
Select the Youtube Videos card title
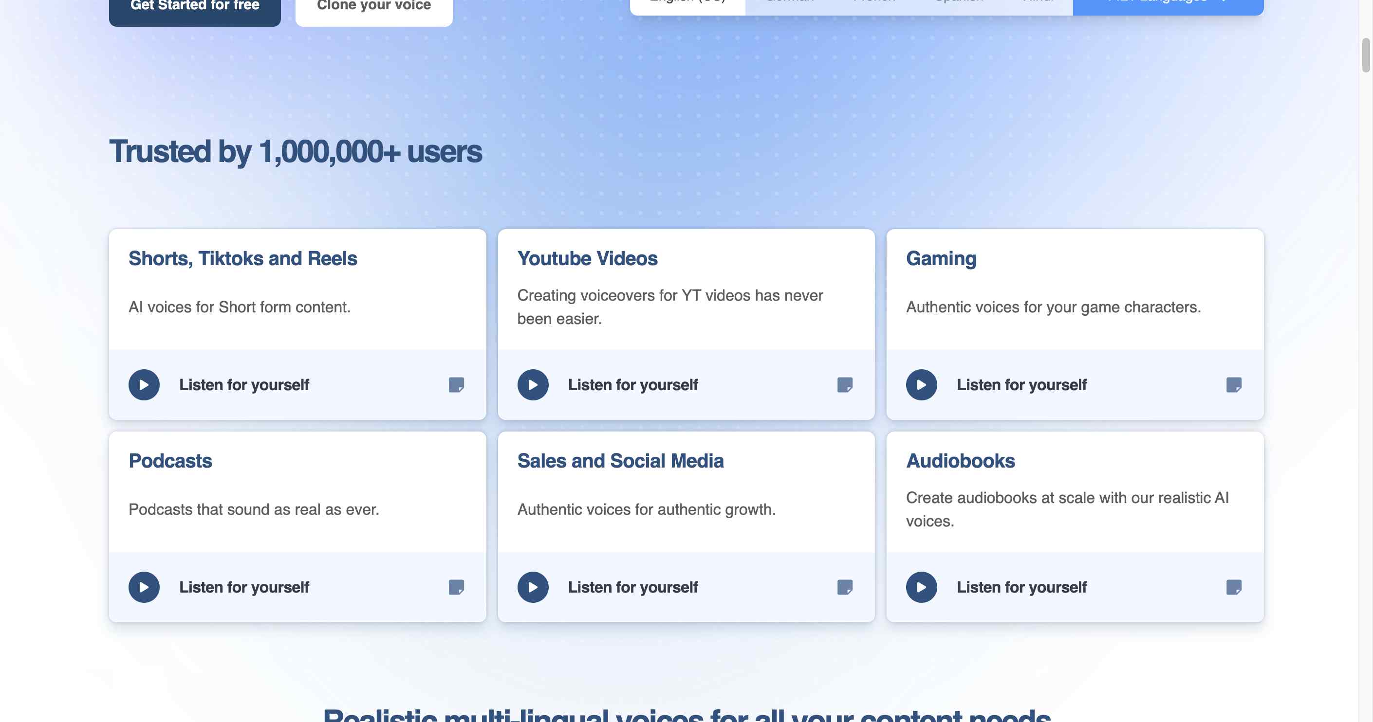coord(587,259)
